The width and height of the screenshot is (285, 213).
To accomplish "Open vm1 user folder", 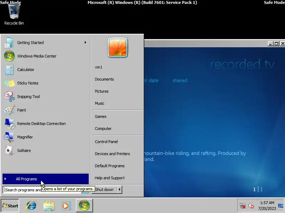I will coord(99,67).
